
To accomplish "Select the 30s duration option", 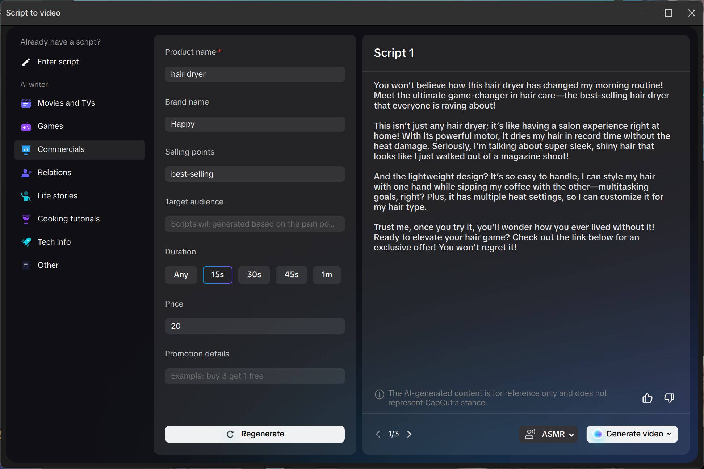I will 254,275.
